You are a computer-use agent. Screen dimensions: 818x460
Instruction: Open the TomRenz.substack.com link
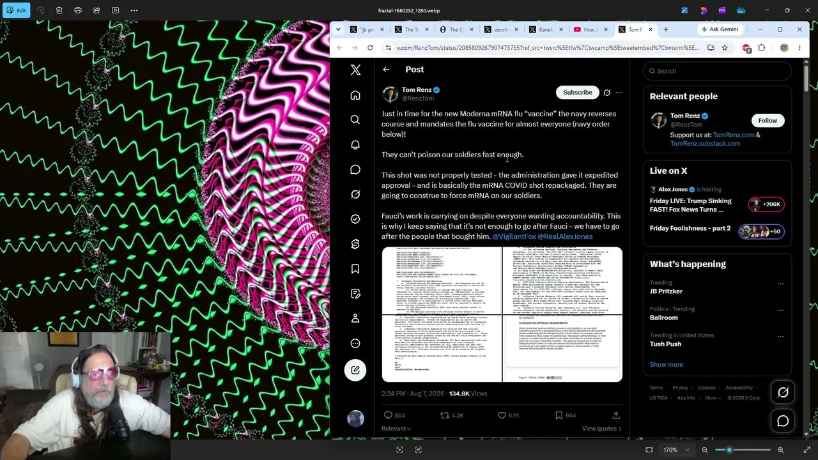705,144
